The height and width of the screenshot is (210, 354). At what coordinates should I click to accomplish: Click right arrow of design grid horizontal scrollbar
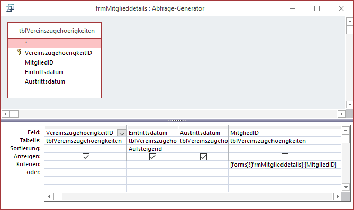[337, 196]
